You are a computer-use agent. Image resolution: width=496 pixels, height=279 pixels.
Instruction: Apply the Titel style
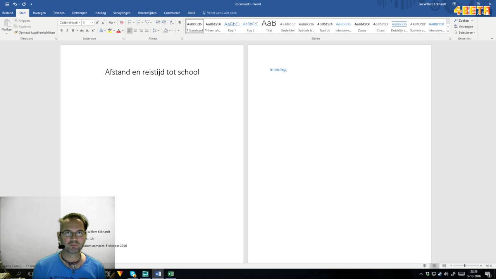click(269, 26)
